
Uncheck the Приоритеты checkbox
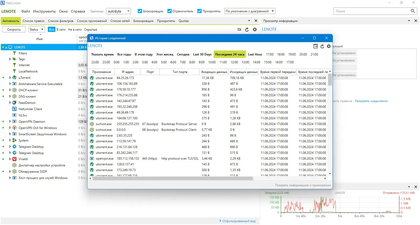tap(199, 11)
